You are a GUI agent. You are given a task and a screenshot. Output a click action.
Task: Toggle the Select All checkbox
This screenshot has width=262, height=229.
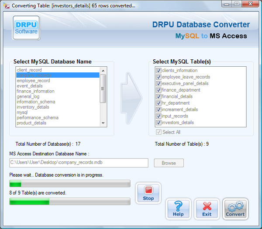coord(159,132)
